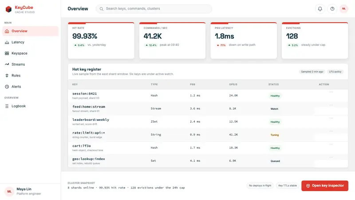
Task: Click the Key TTLs stable chip
Action: [x=288, y=185]
